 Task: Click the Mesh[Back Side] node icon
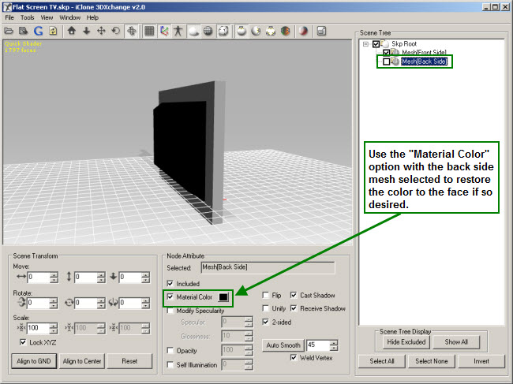click(x=395, y=62)
